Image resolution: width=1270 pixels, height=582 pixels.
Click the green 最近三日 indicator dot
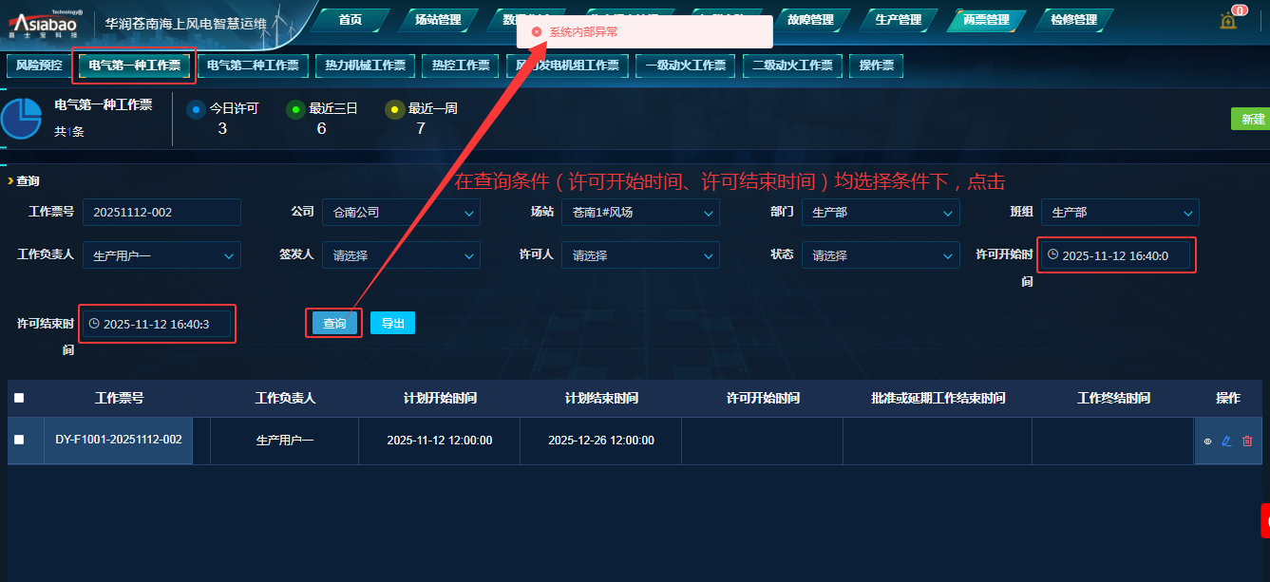(295, 109)
